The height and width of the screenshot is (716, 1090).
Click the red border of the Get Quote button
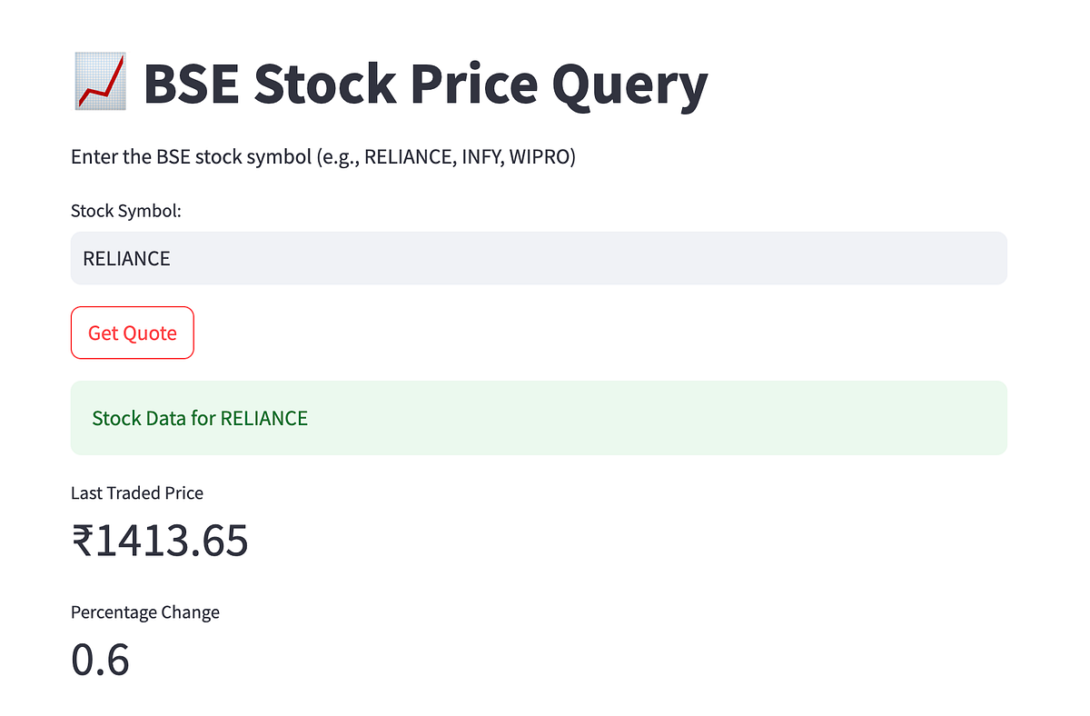coord(132,309)
